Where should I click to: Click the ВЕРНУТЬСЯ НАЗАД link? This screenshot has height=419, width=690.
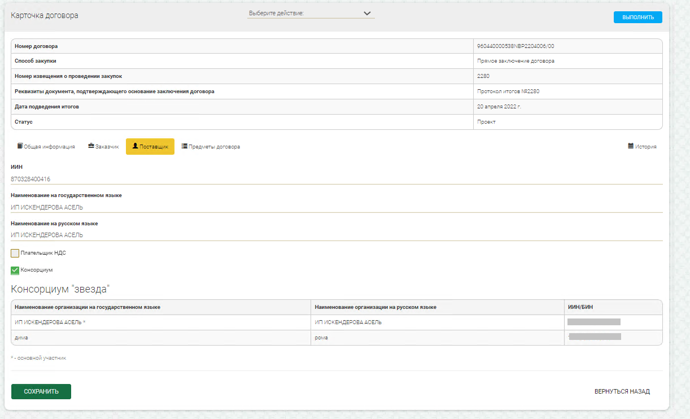tap(622, 391)
